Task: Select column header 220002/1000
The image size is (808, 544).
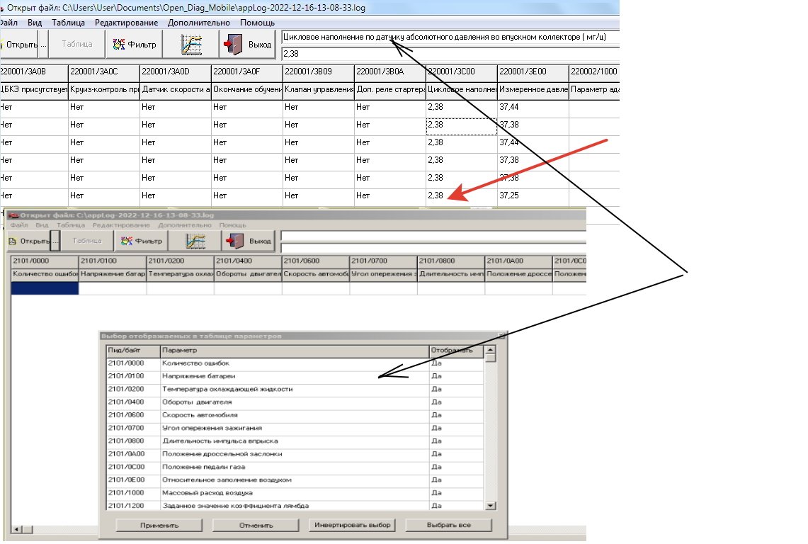Action: (x=595, y=72)
